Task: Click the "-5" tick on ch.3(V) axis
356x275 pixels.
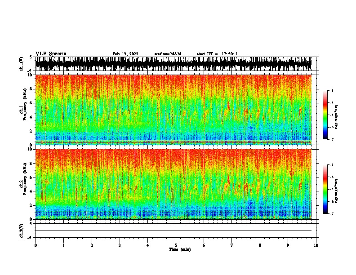Action: (x=30, y=238)
